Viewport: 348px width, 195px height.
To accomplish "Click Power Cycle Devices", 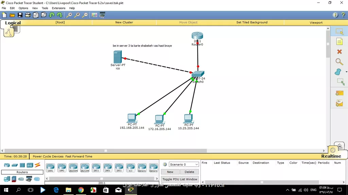I will 48,156.
